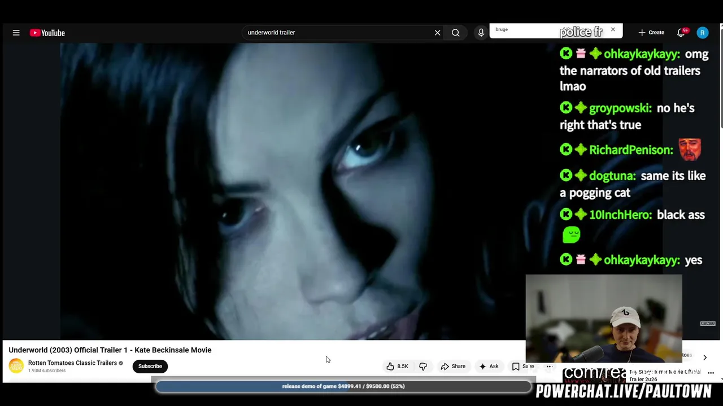Click the green emote under 10InchHero's message
The height and width of the screenshot is (406, 723).
[571, 235]
